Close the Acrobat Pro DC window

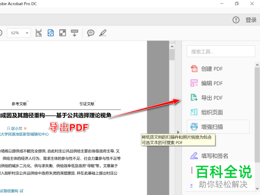(x=252, y=4)
